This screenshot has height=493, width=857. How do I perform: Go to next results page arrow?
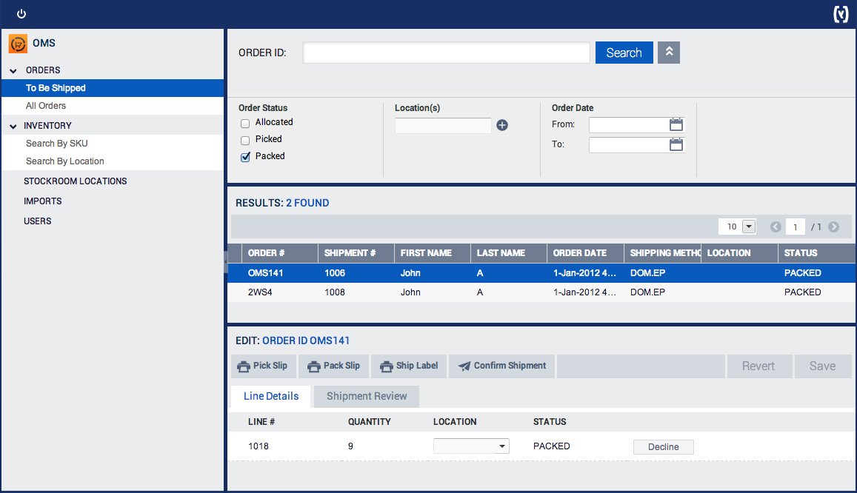click(x=833, y=227)
